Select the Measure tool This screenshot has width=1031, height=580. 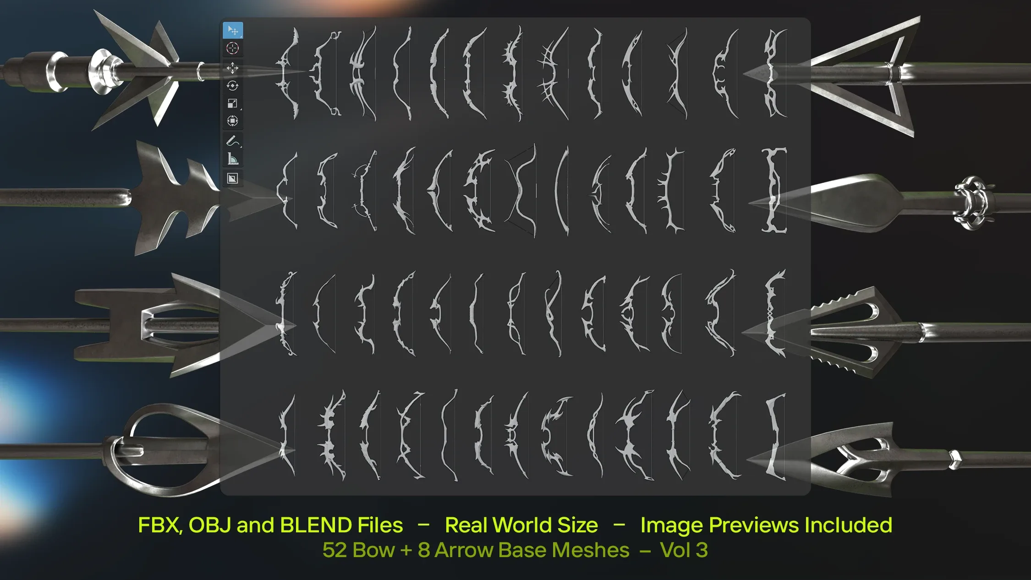coord(232,158)
